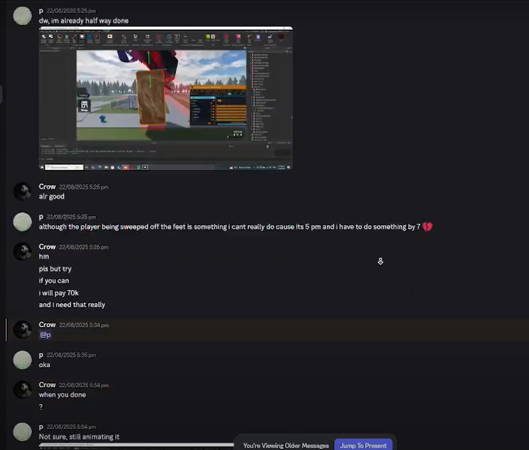Click the 5:34 pm timestamp on Crow's mention message
Viewport: 529px width, 450px height.
click(84, 325)
